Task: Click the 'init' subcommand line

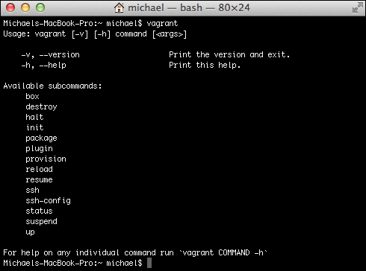Action: (34, 127)
